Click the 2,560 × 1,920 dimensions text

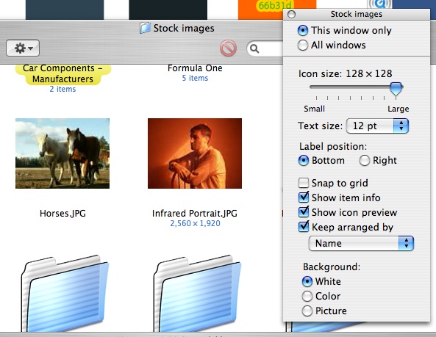click(x=195, y=223)
